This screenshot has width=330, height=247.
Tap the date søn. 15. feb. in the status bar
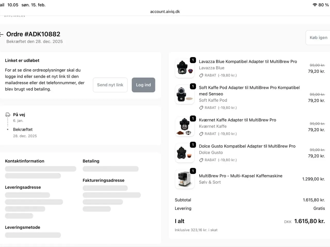[x=34, y=5]
